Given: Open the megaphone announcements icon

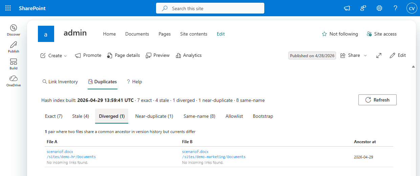Looking at the screenshot, I should 347,8.
